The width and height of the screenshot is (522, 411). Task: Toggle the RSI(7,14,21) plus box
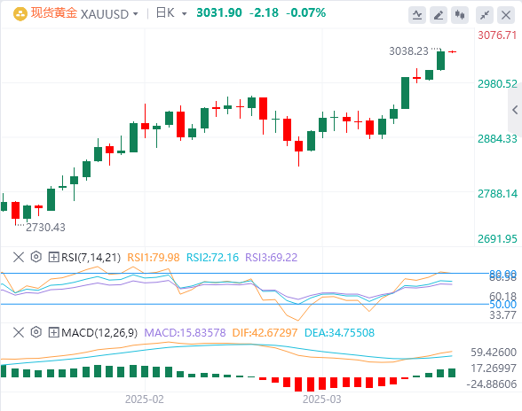pos(53,257)
